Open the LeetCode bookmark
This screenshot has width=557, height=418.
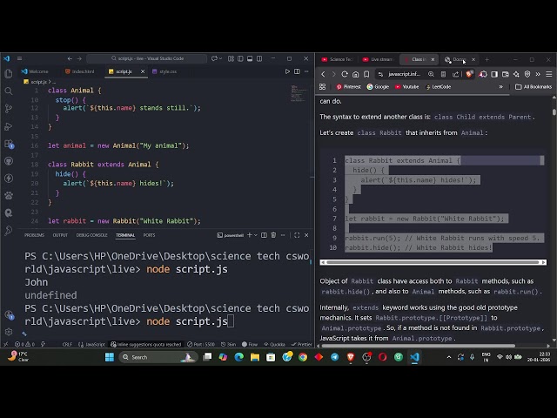(438, 87)
